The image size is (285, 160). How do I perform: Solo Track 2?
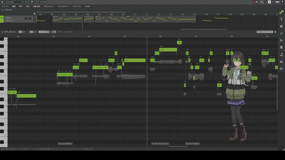[x=34, y=20]
